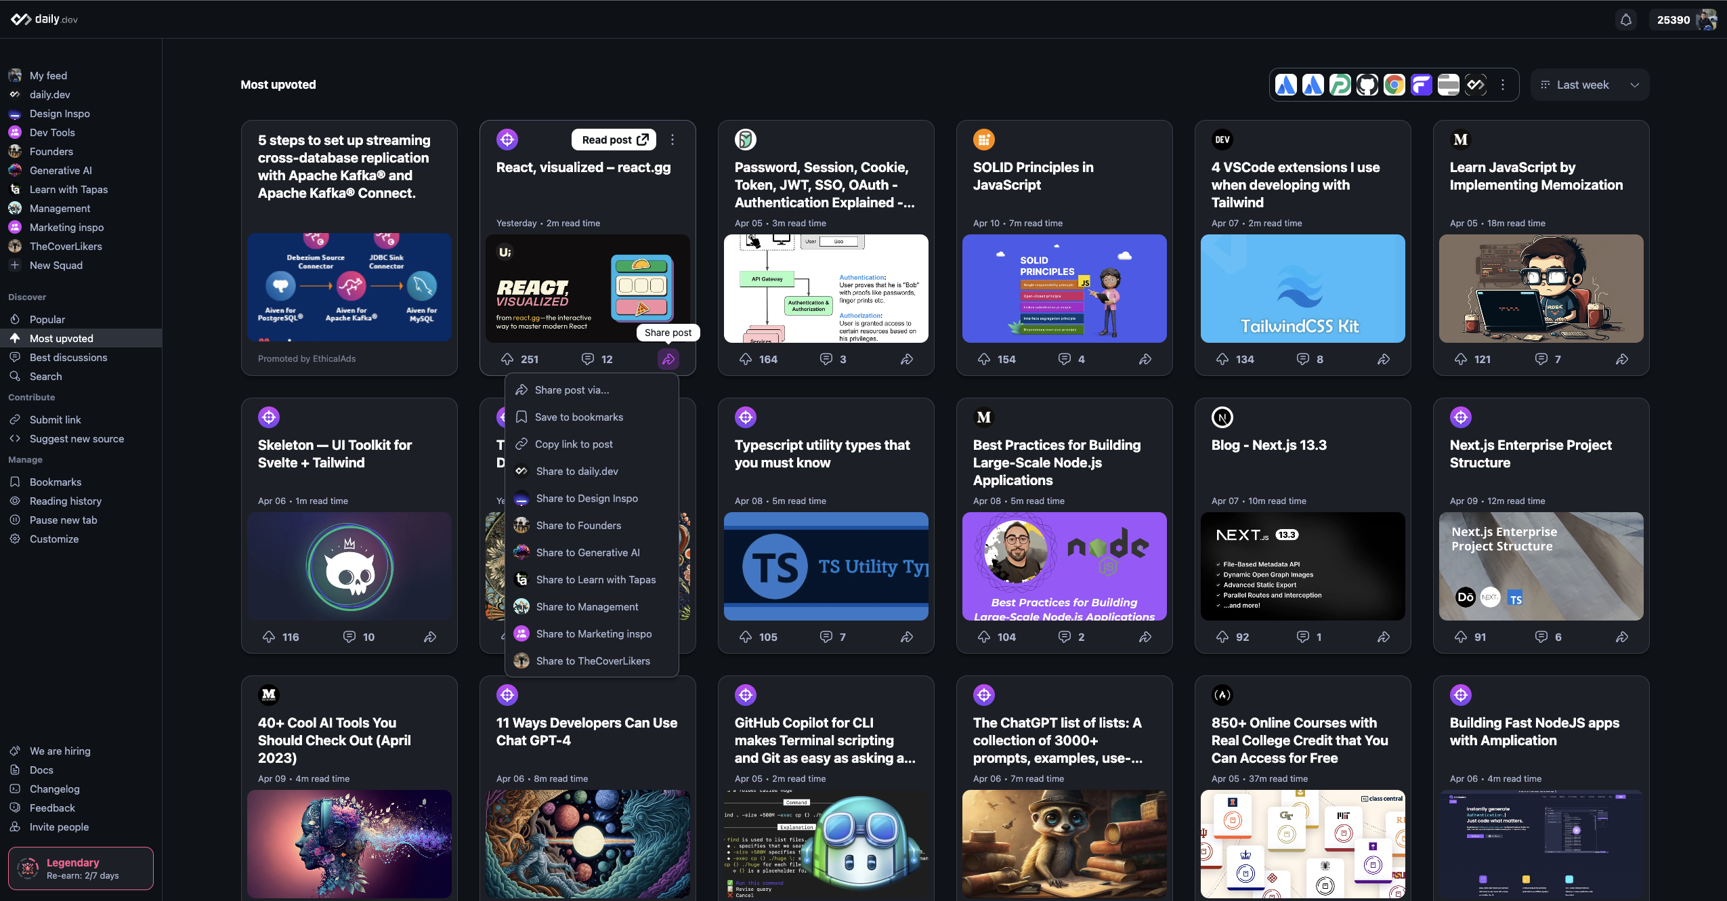This screenshot has width=1727, height=901.
Task: Open the user profile avatar
Action: pyautogui.click(x=1706, y=20)
